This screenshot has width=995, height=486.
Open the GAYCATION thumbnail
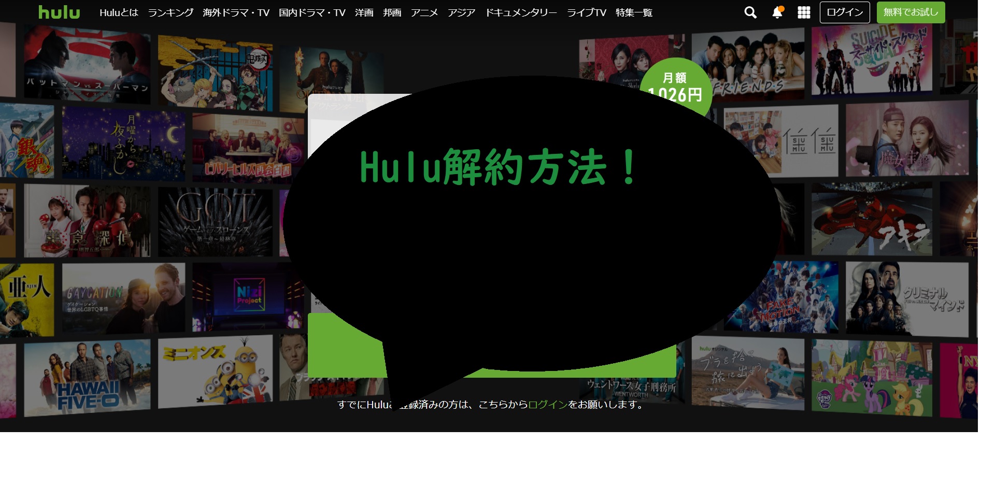(123, 298)
